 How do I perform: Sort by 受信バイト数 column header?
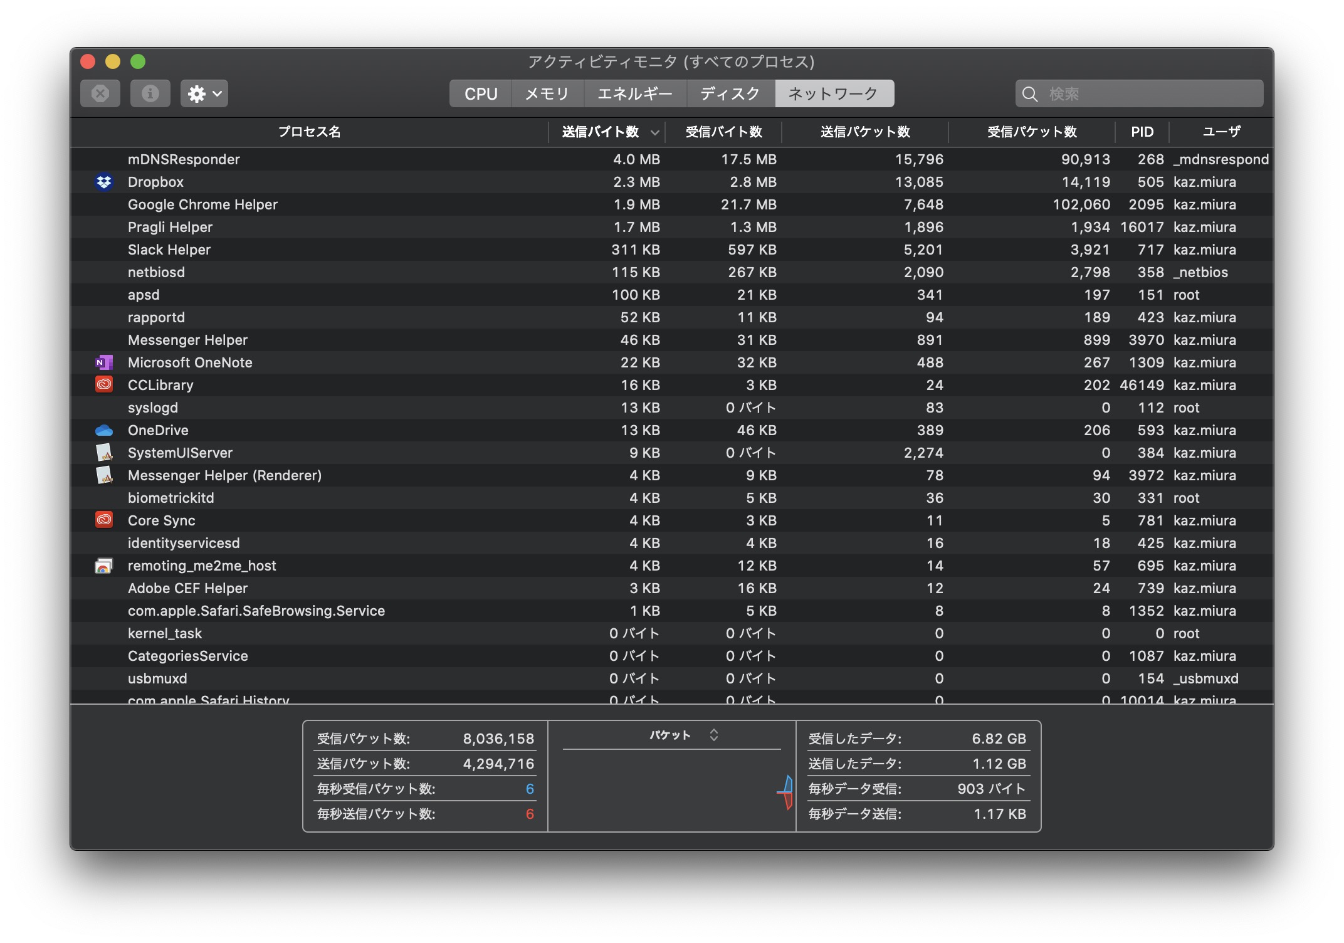723,132
